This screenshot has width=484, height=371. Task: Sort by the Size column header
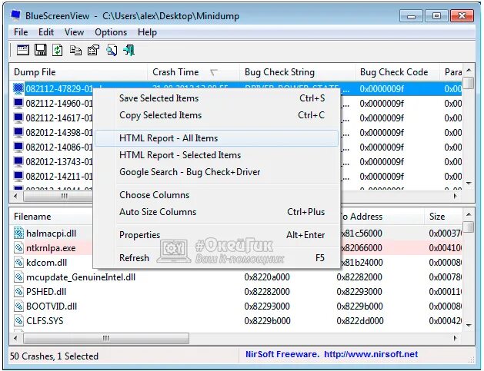(x=443, y=217)
